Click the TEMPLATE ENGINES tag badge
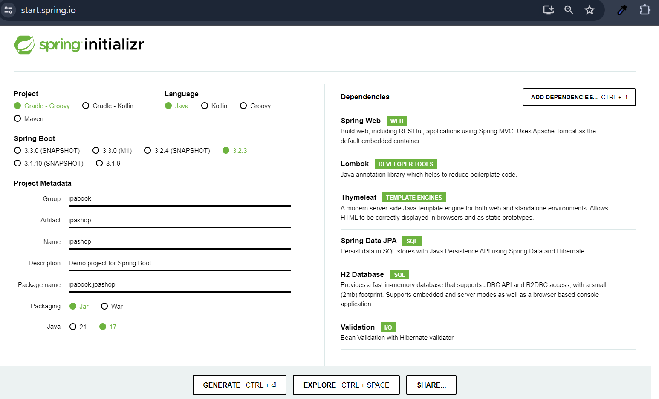This screenshot has width=659, height=399. tap(414, 198)
